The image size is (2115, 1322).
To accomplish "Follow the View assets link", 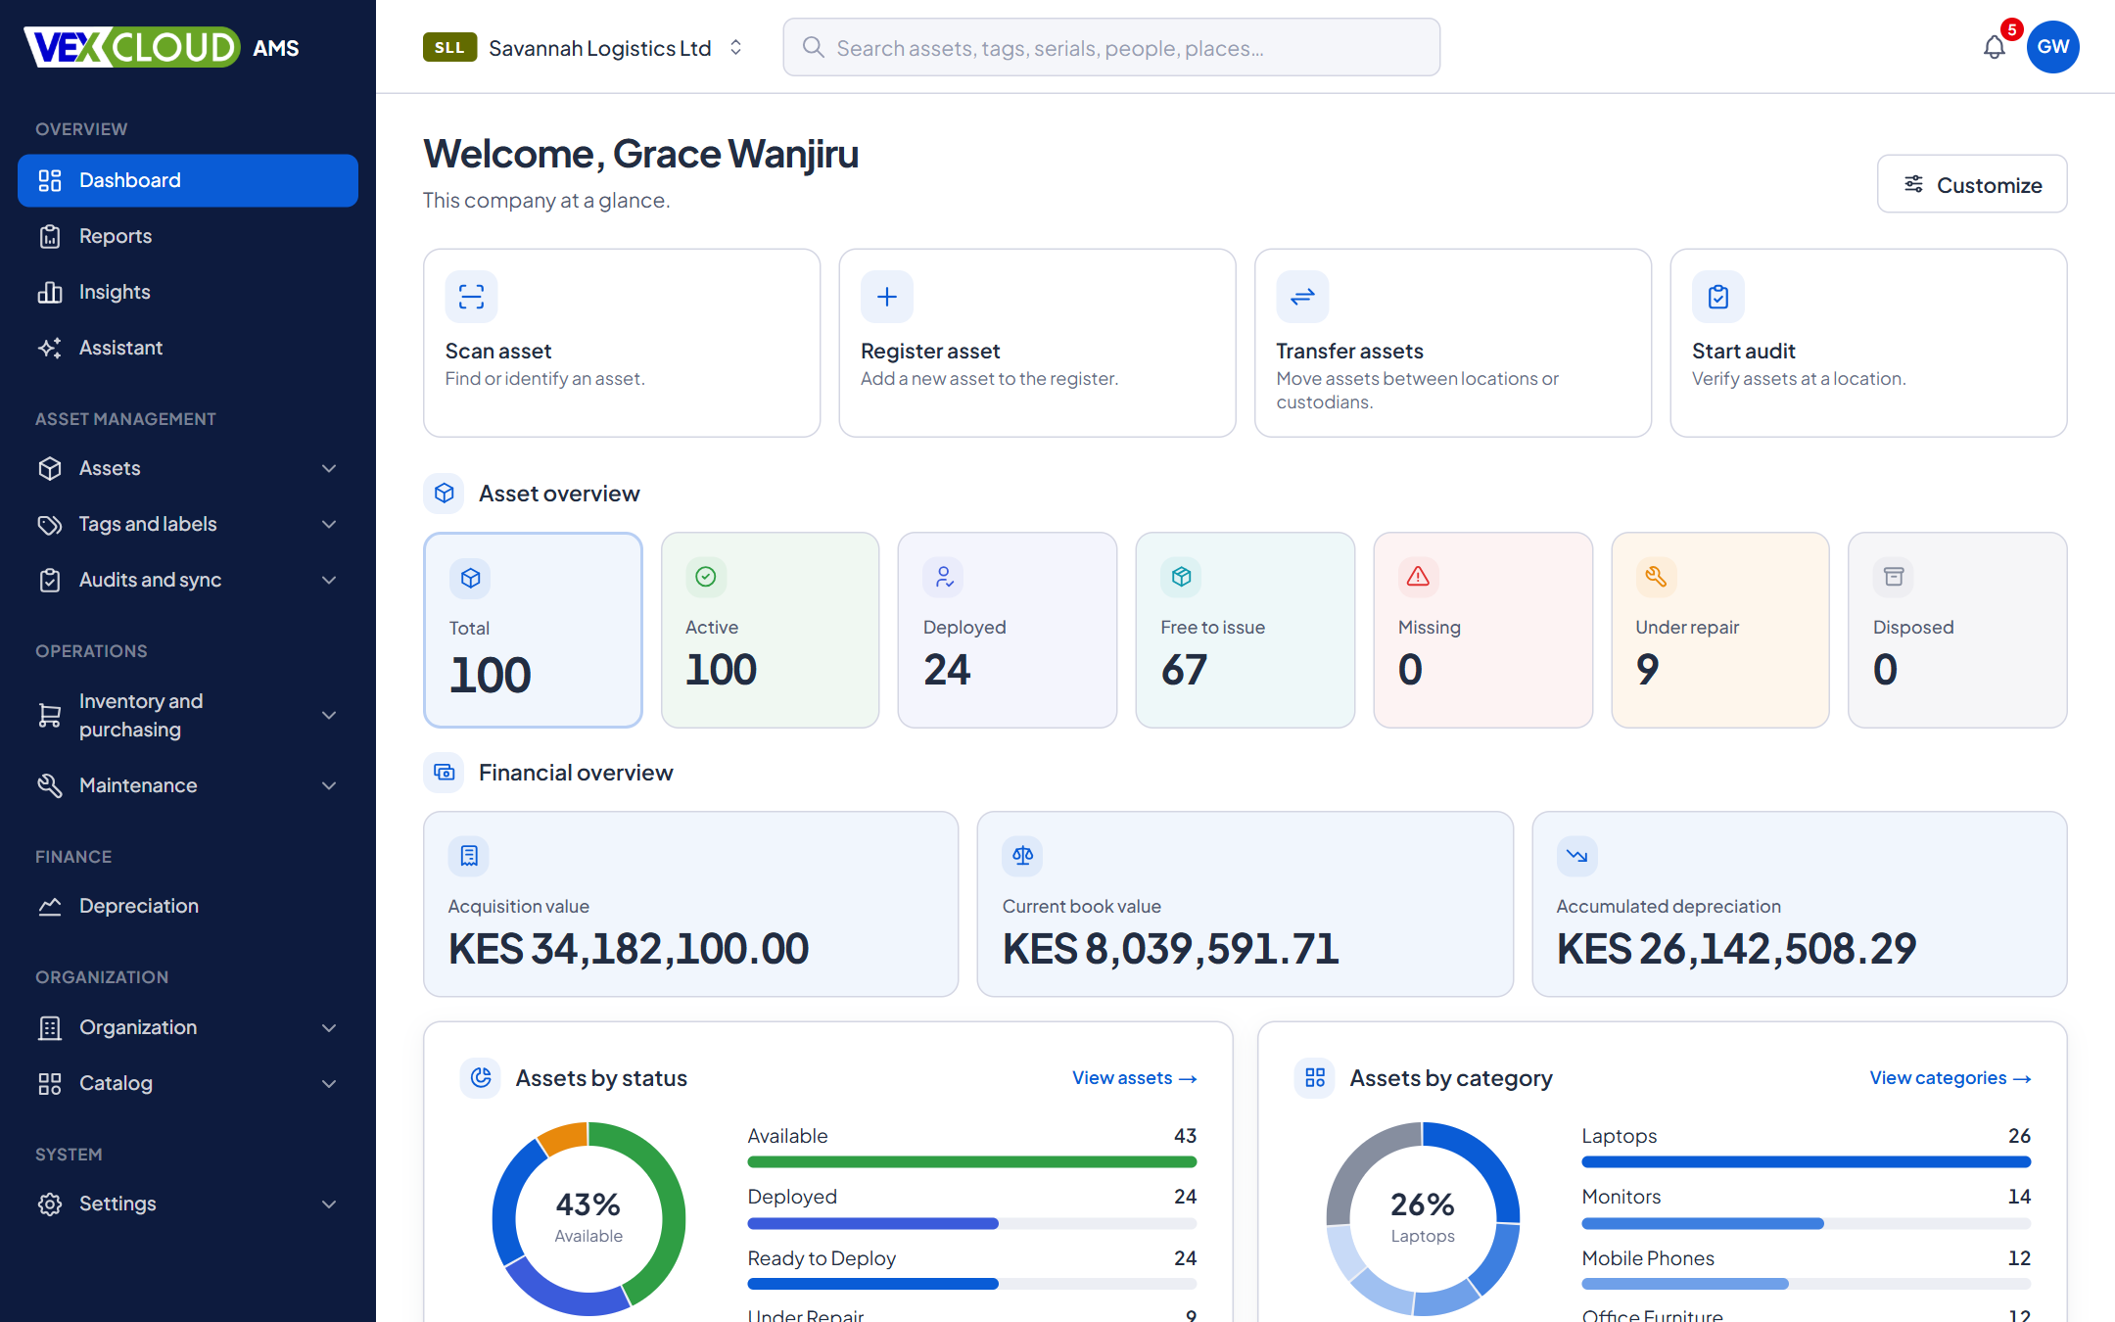I will [x=1135, y=1078].
